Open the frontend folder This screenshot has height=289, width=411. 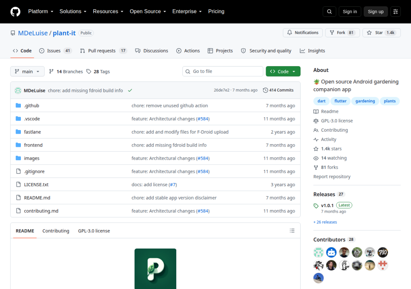(33, 145)
